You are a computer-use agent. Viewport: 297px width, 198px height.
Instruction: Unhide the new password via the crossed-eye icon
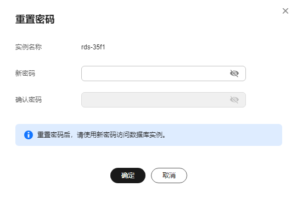click(234, 73)
